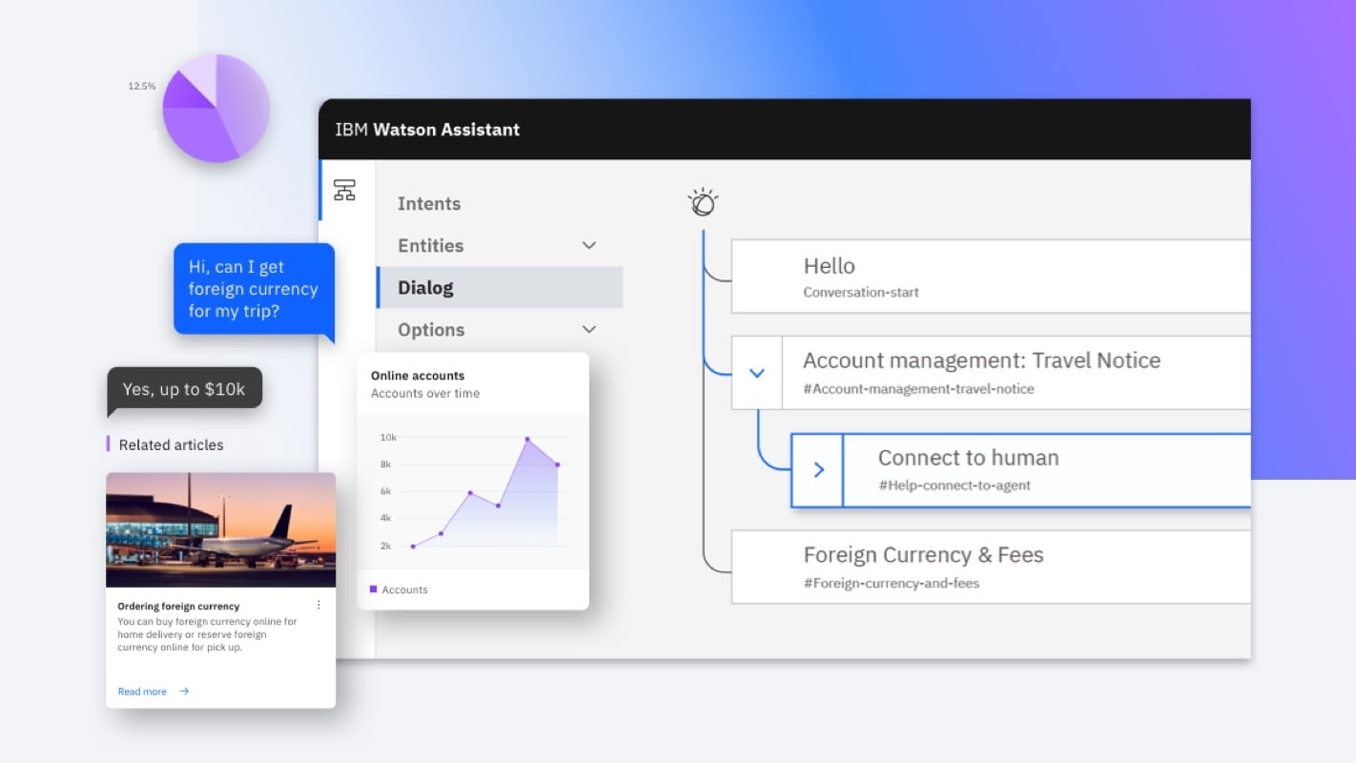The height and width of the screenshot is (763, 1356).
Task: Click the 'Yes, up to $10k' reply bubble
Action: pos(184,389)
